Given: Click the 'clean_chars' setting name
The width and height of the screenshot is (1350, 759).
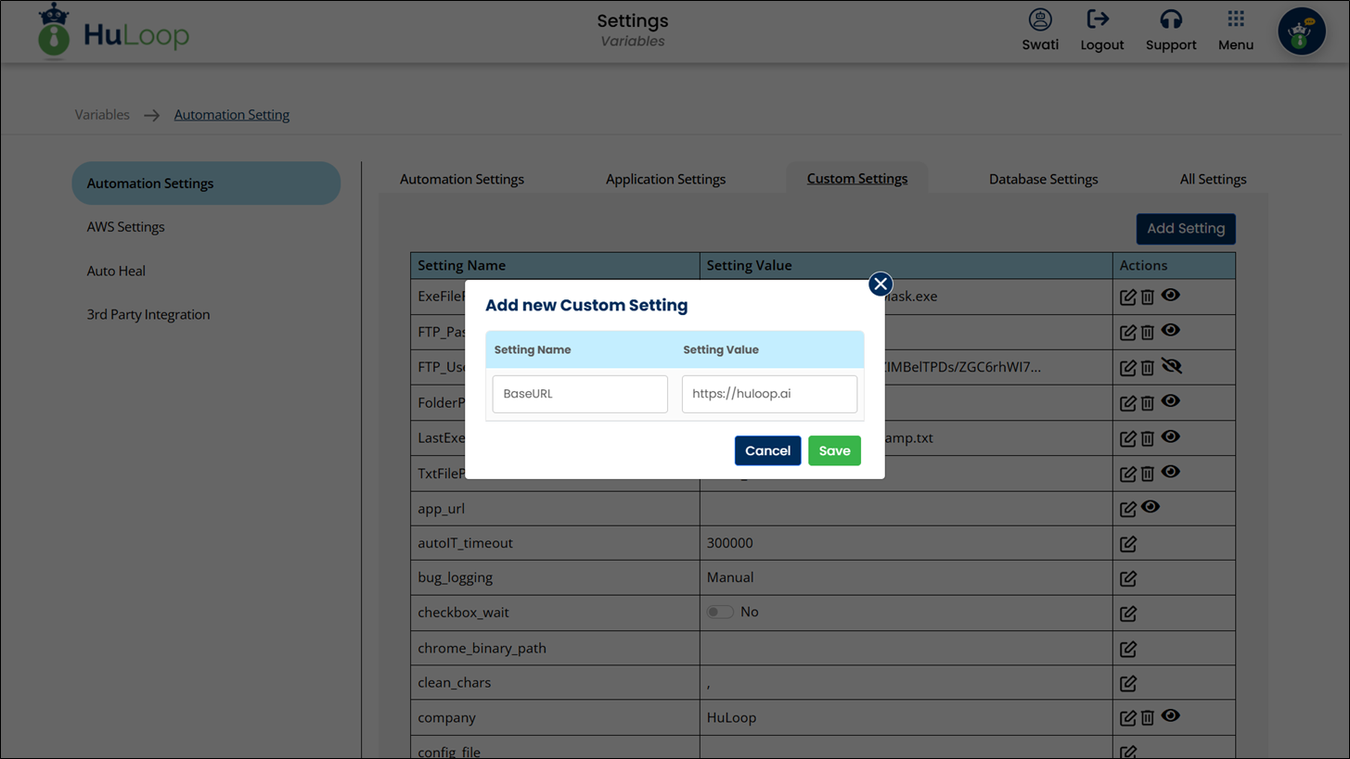Looking at the screenshot, I should click(x=454, y=682).
